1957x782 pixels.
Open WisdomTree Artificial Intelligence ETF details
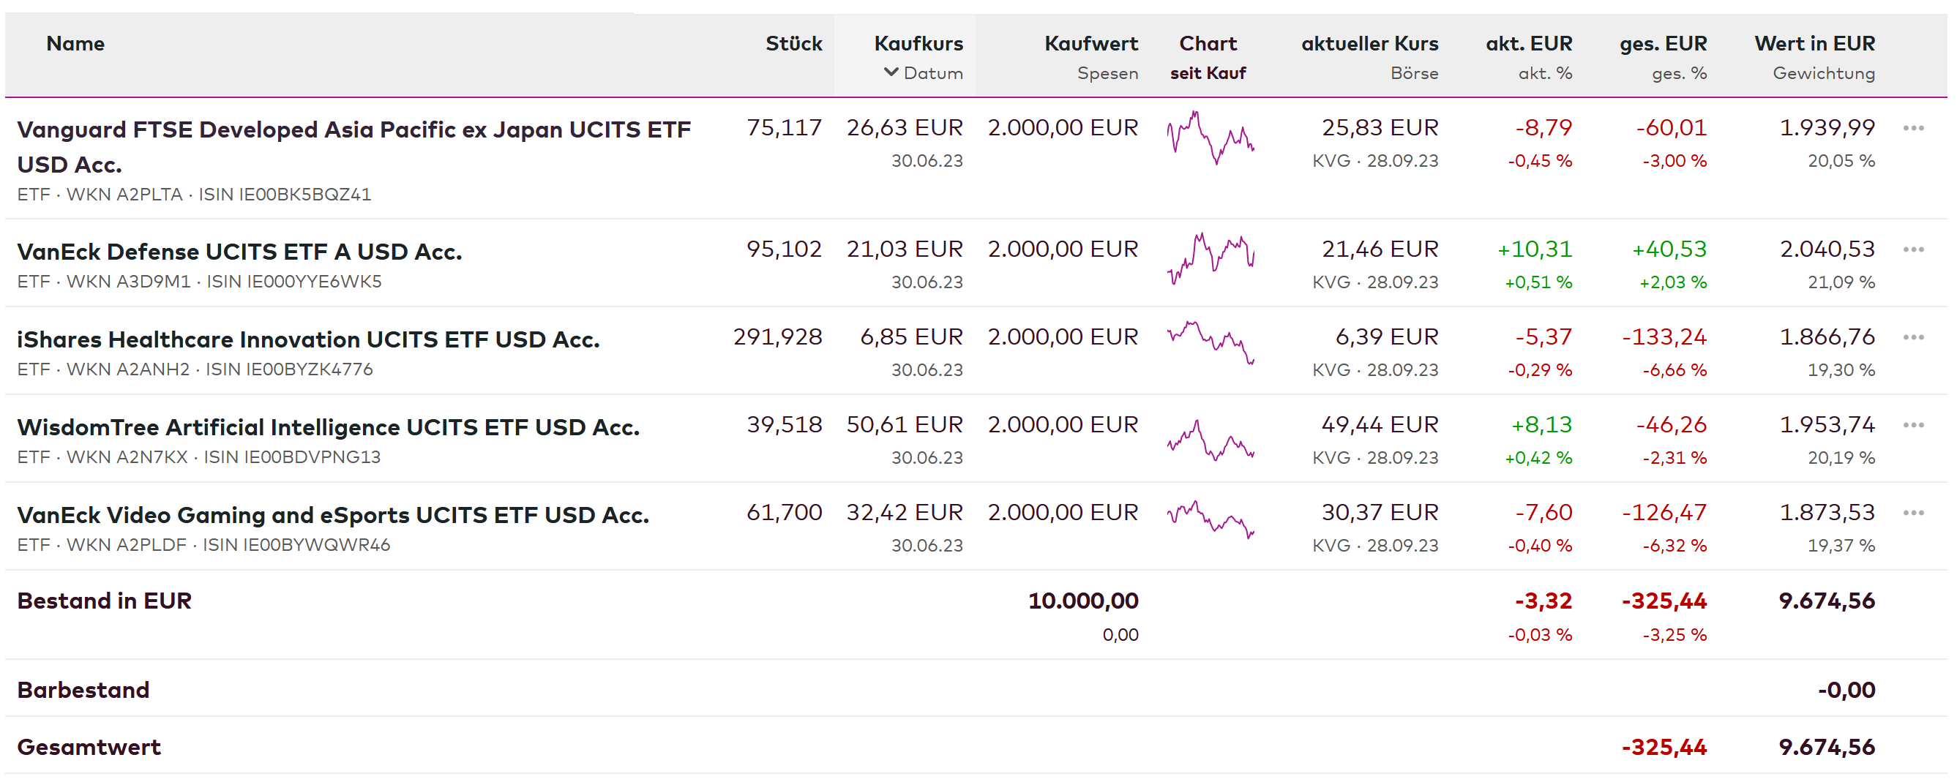pos(327,427)
